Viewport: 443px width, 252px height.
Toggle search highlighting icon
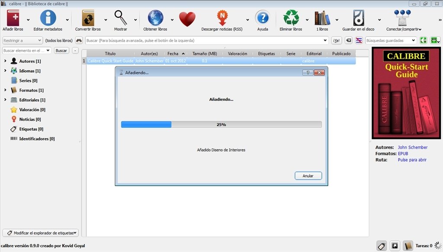359,40
